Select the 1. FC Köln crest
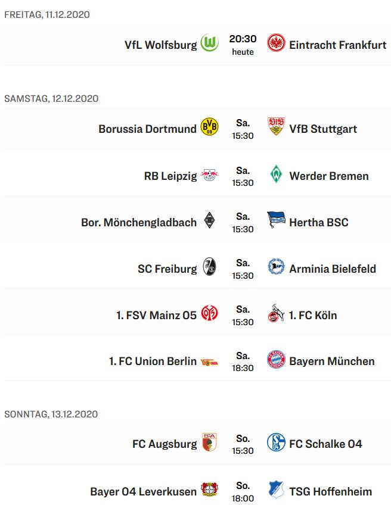Viewport: 391px width, 505px height. click(276, 314)
